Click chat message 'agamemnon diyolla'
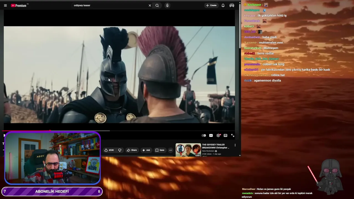The height and width of the screenshot is (199, 354). coord(267,80)
